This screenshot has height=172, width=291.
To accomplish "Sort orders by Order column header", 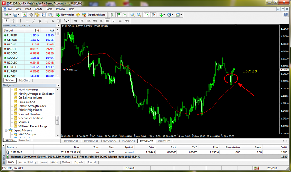I will [x=10, y=147].
